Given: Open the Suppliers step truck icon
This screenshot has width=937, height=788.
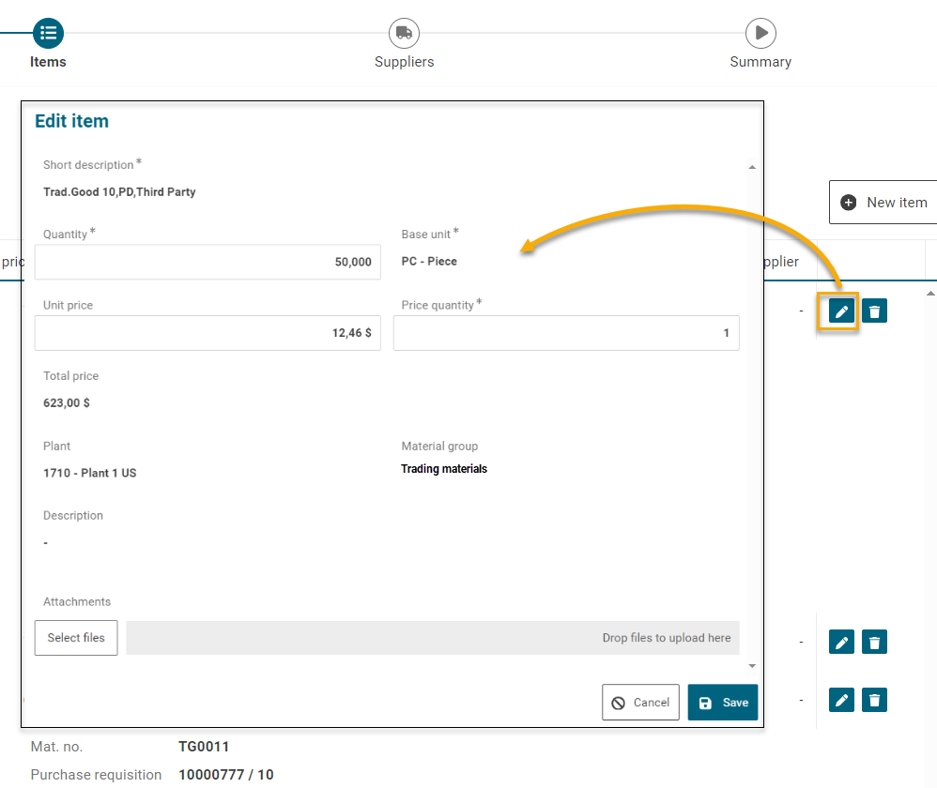Looking at the screenshot, I should [404, 33].
